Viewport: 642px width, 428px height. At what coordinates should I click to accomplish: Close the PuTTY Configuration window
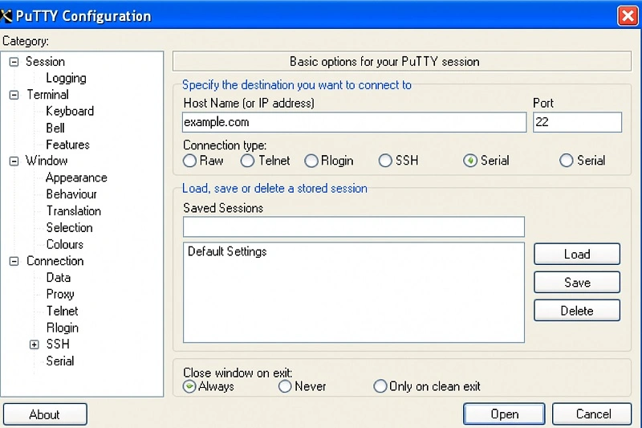(x=628, y=16)
